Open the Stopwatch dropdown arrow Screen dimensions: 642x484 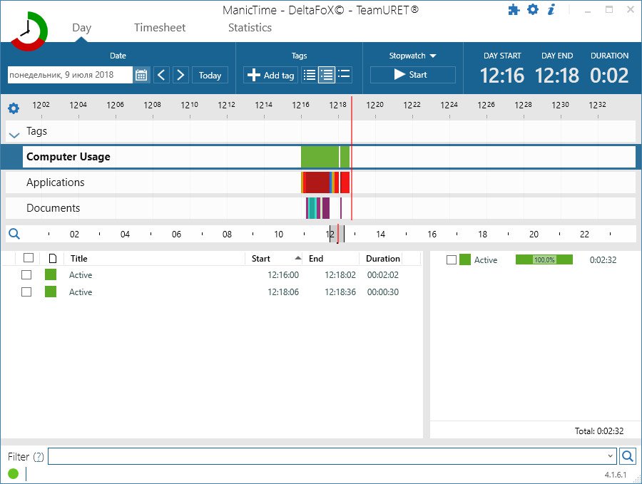coord(433,56)
